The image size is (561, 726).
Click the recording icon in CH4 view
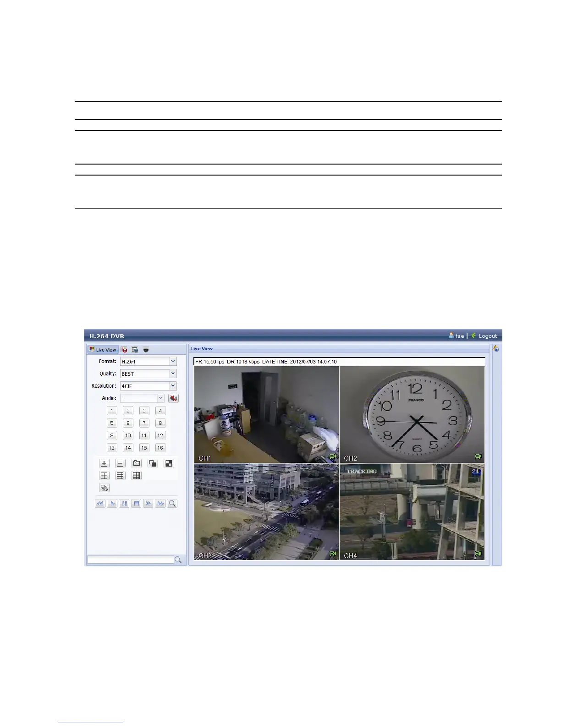[x=478, y=554]
